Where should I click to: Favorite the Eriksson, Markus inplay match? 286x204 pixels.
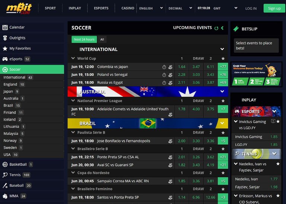[x=278, y=195]
